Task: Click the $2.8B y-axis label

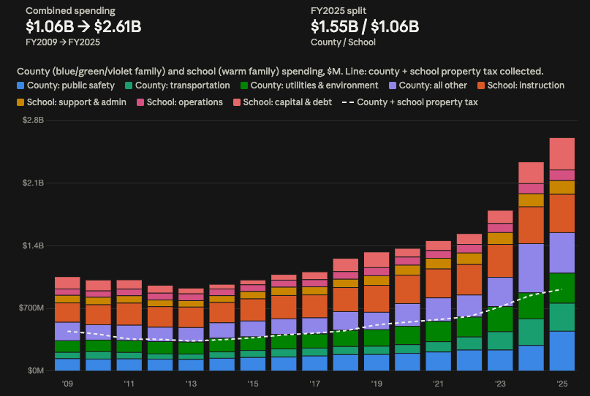Action: [x=33, y=120]
